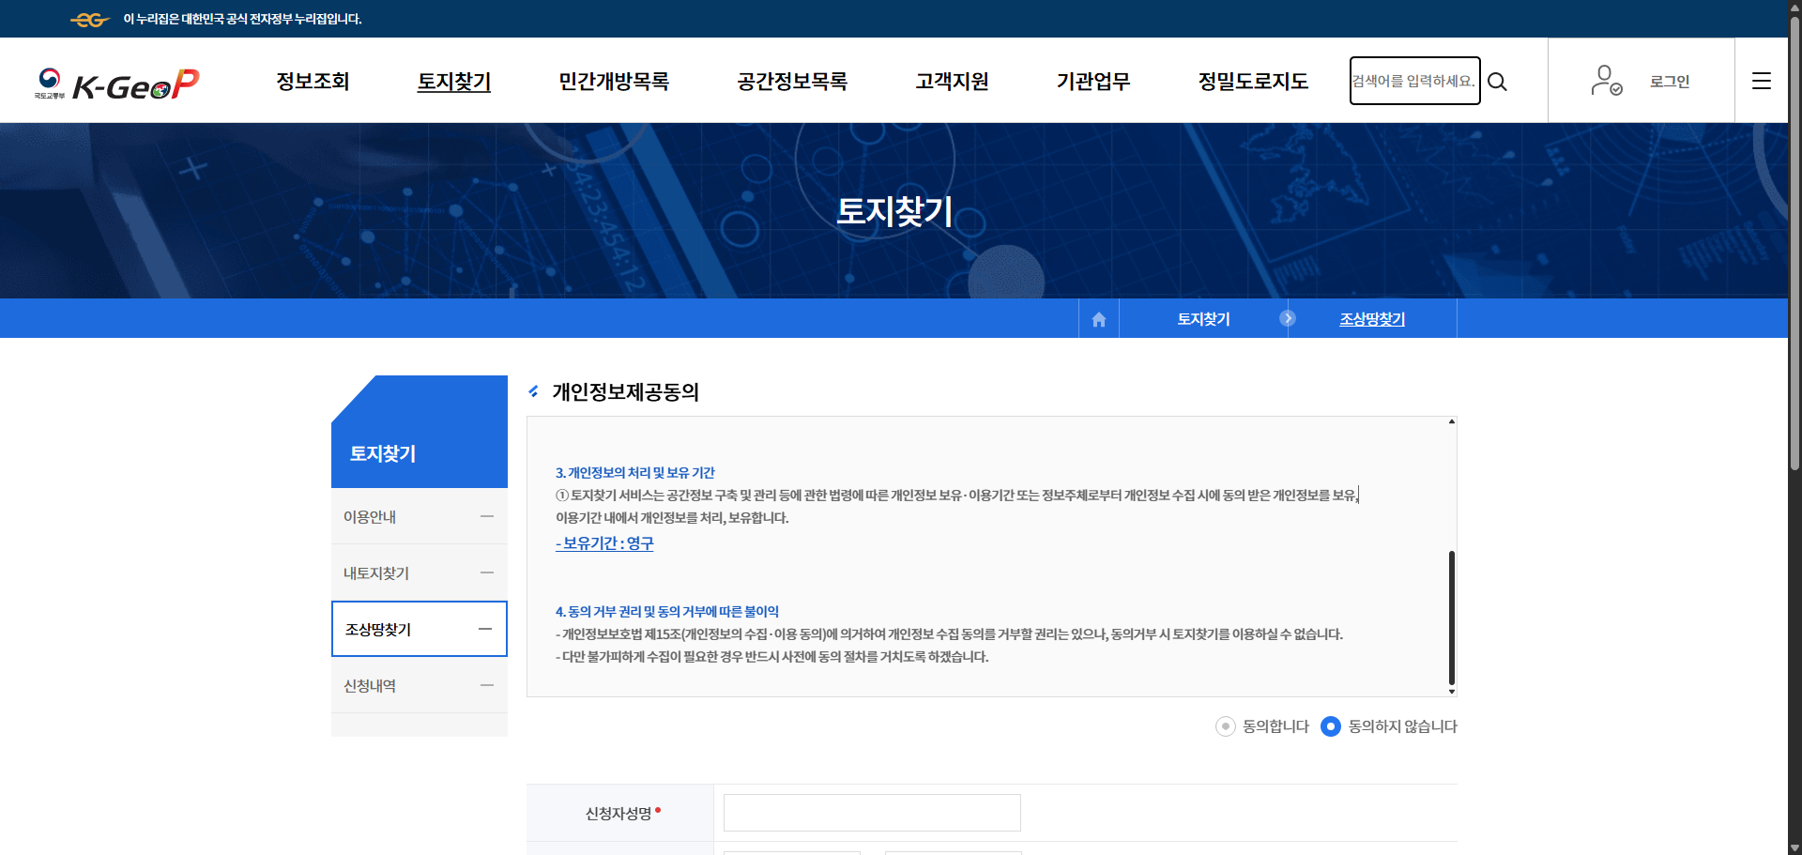Collapse the 신청내역 sidebar item
Screen dimensions: 1802x855
click(x=486, y=685)
